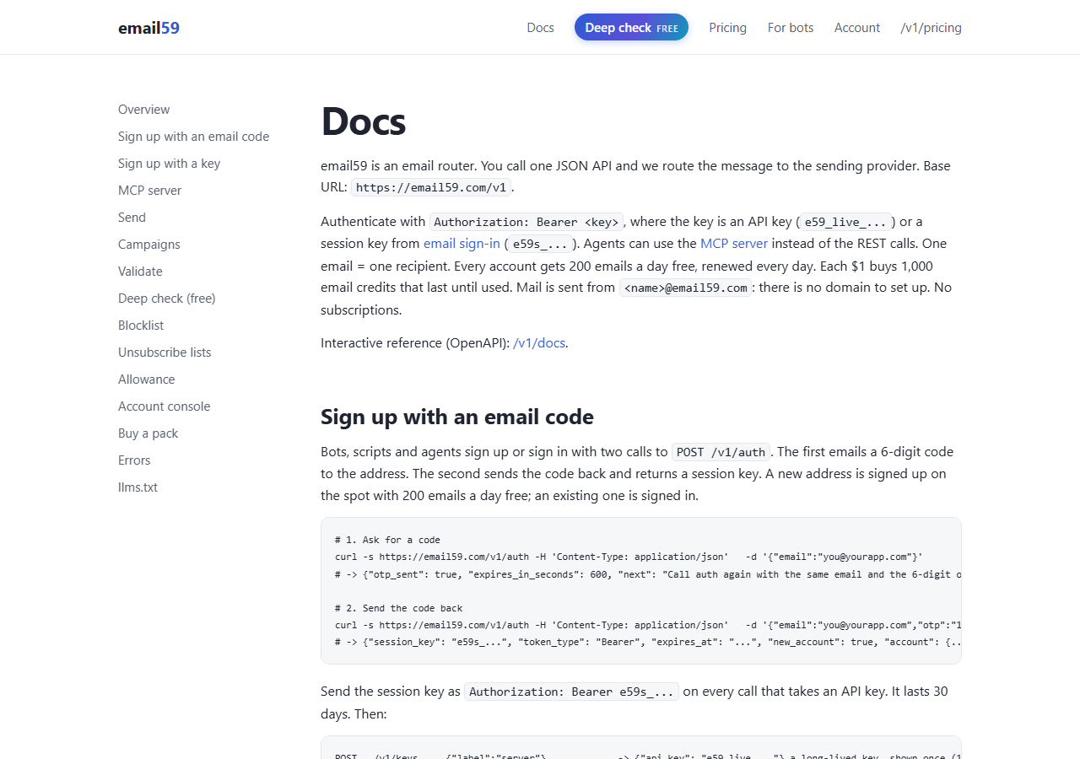Follow the email sign-in link in the paragraph
This screenshot has width=1080, height=759.
coord(462,244)
